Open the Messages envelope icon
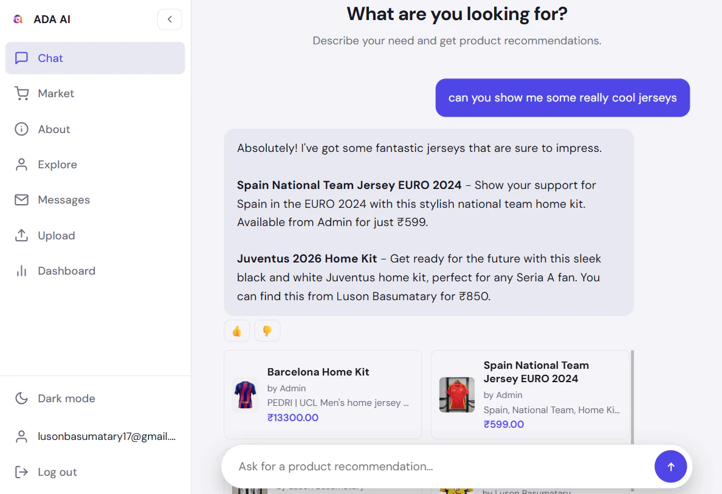722x494 pixels. tap(22, 200)
